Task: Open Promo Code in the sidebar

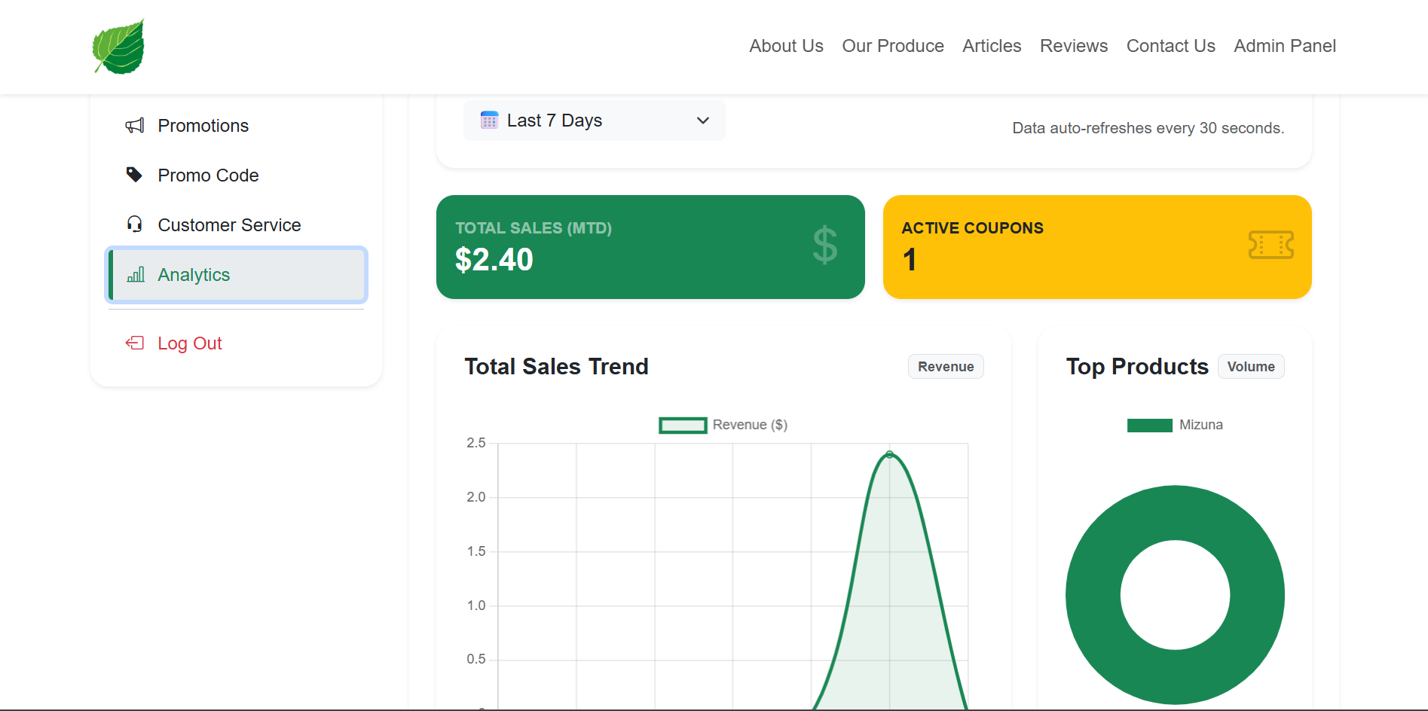Action: click(237, 175)
